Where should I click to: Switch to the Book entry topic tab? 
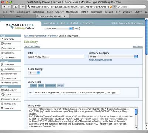pos(41,86)
